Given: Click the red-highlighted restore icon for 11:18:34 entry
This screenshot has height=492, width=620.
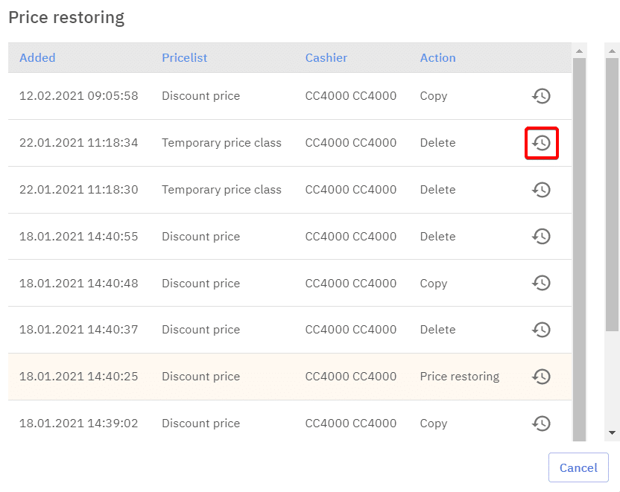Looking at the screenshot, I should (x=541, y=143).
